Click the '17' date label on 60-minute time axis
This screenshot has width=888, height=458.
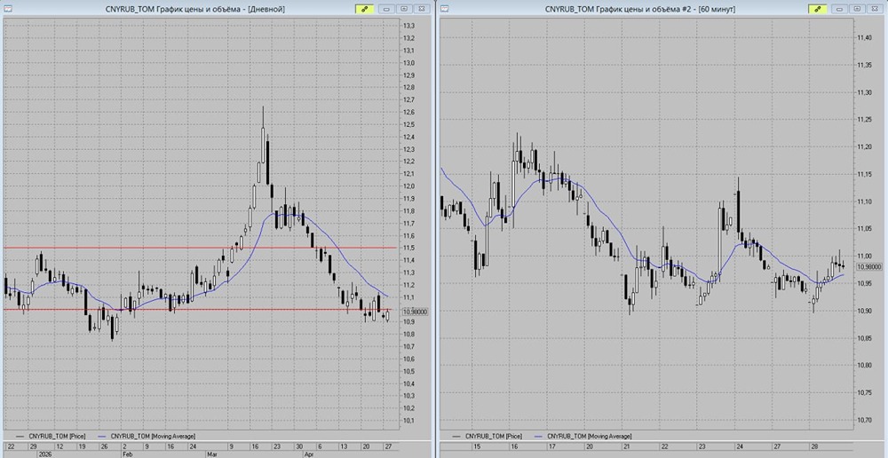point(551,446)
